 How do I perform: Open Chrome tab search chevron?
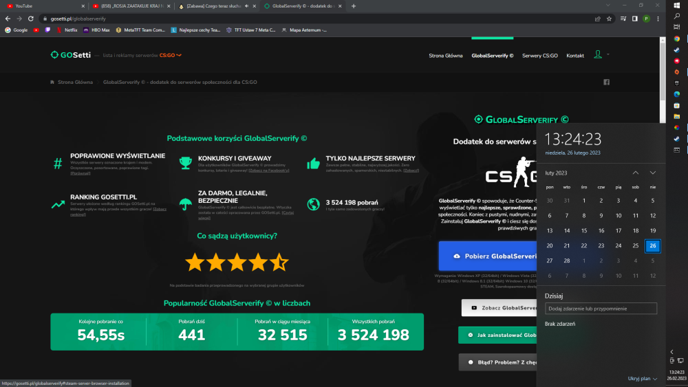608,5
